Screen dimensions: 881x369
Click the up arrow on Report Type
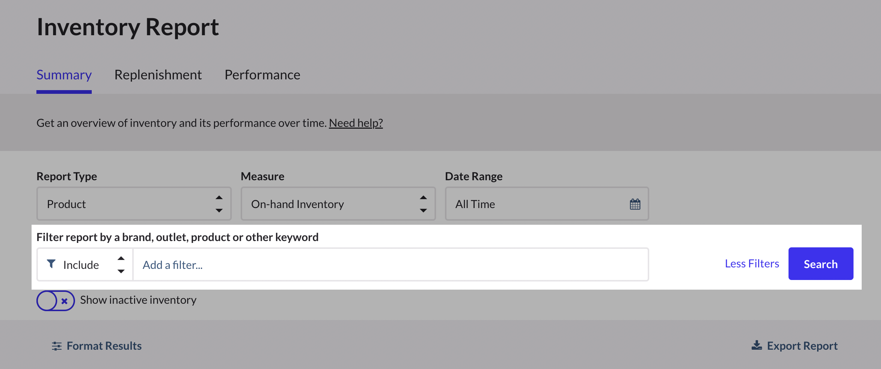point(220,198)
